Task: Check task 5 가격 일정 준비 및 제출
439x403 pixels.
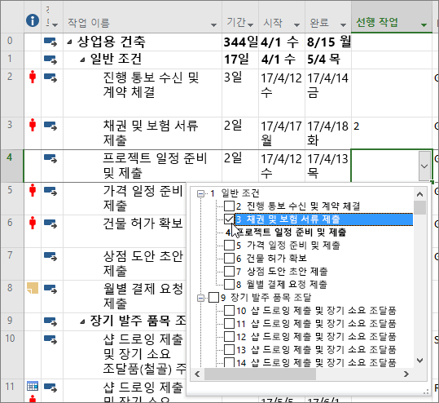Action: (229, 245)
